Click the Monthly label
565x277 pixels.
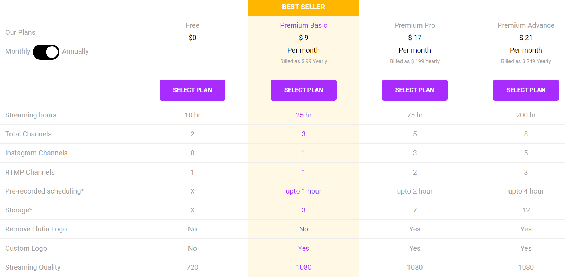(17, 52)
